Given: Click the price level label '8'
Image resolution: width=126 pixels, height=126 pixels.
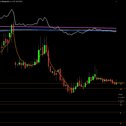Looking at the screenshot, I should [x=120, y=113].
